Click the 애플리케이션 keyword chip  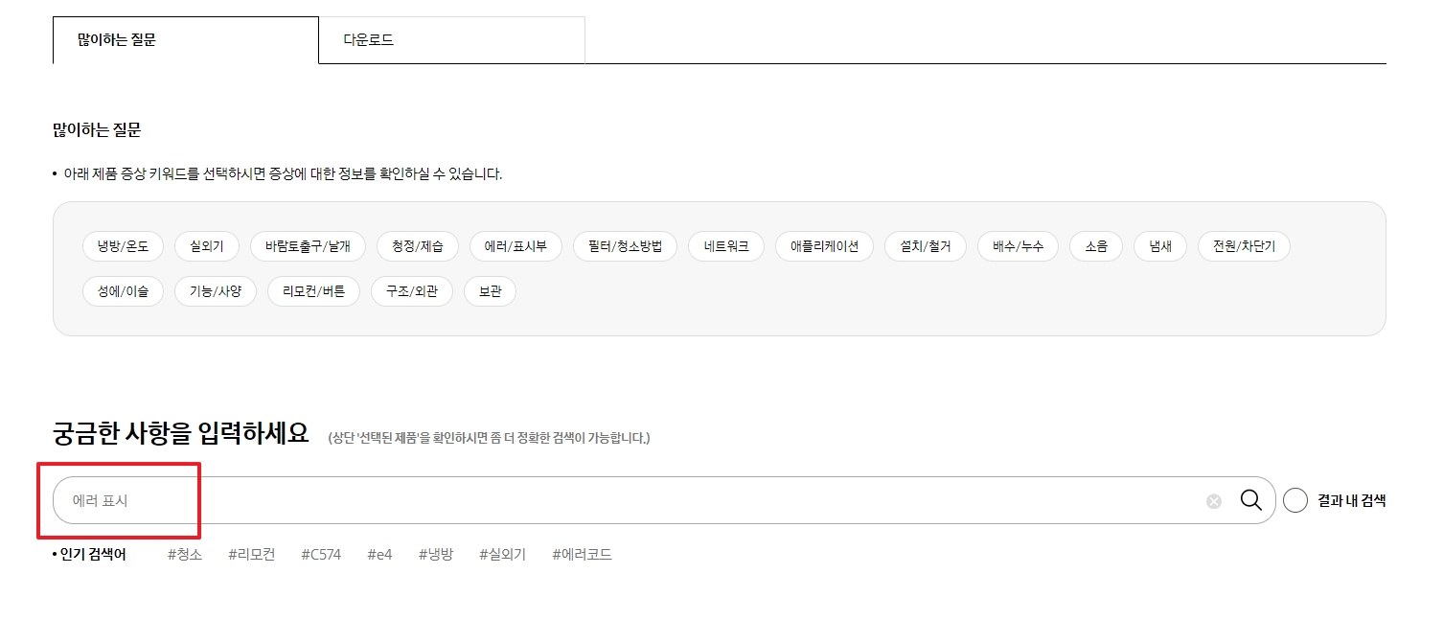coord(824,245)
